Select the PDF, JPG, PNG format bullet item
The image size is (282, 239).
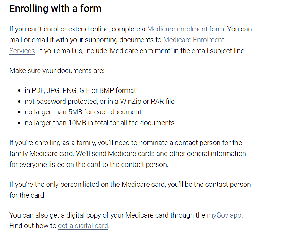pos(80,90)
